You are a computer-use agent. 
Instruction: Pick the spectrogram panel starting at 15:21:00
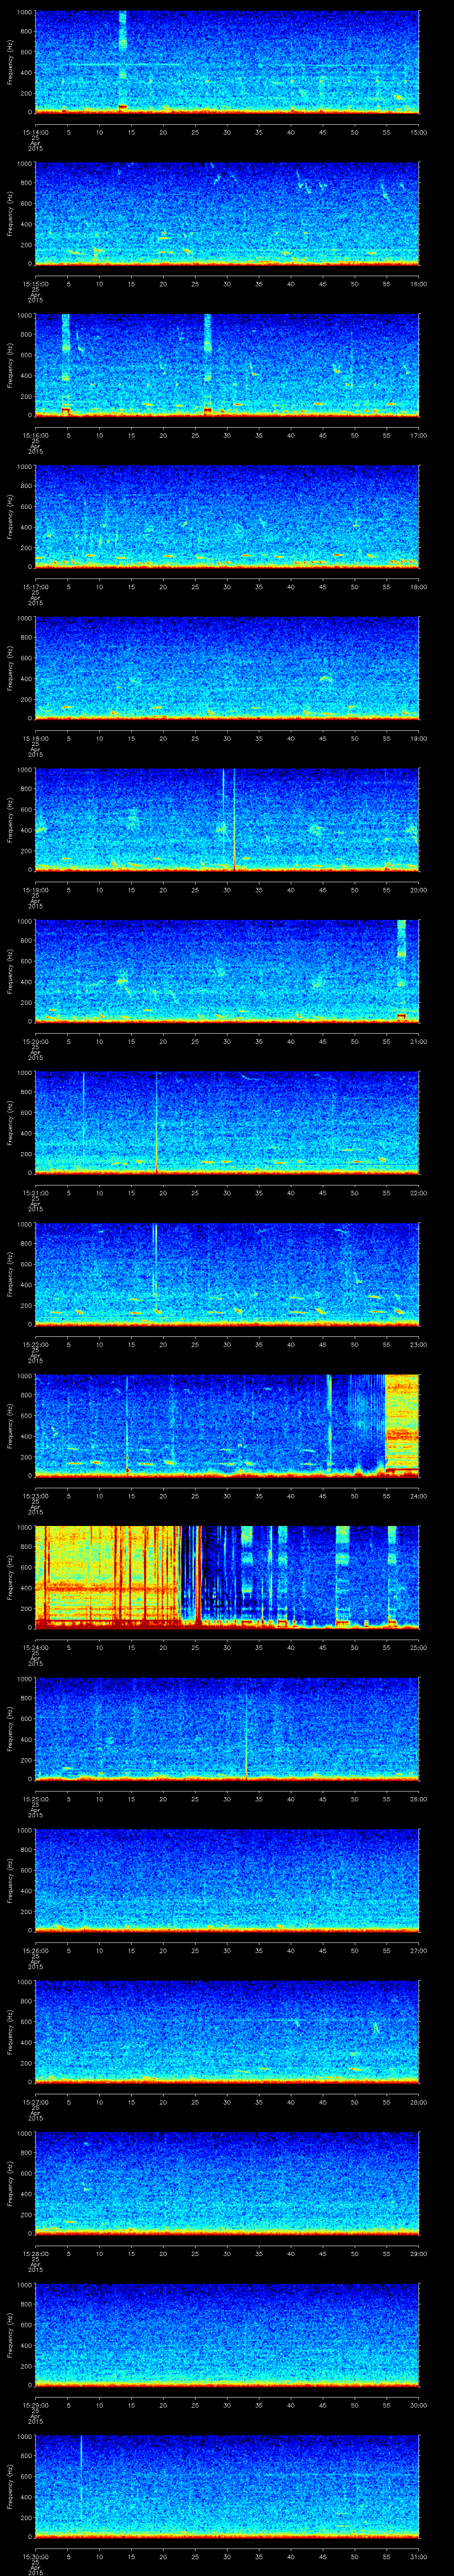227,1123
